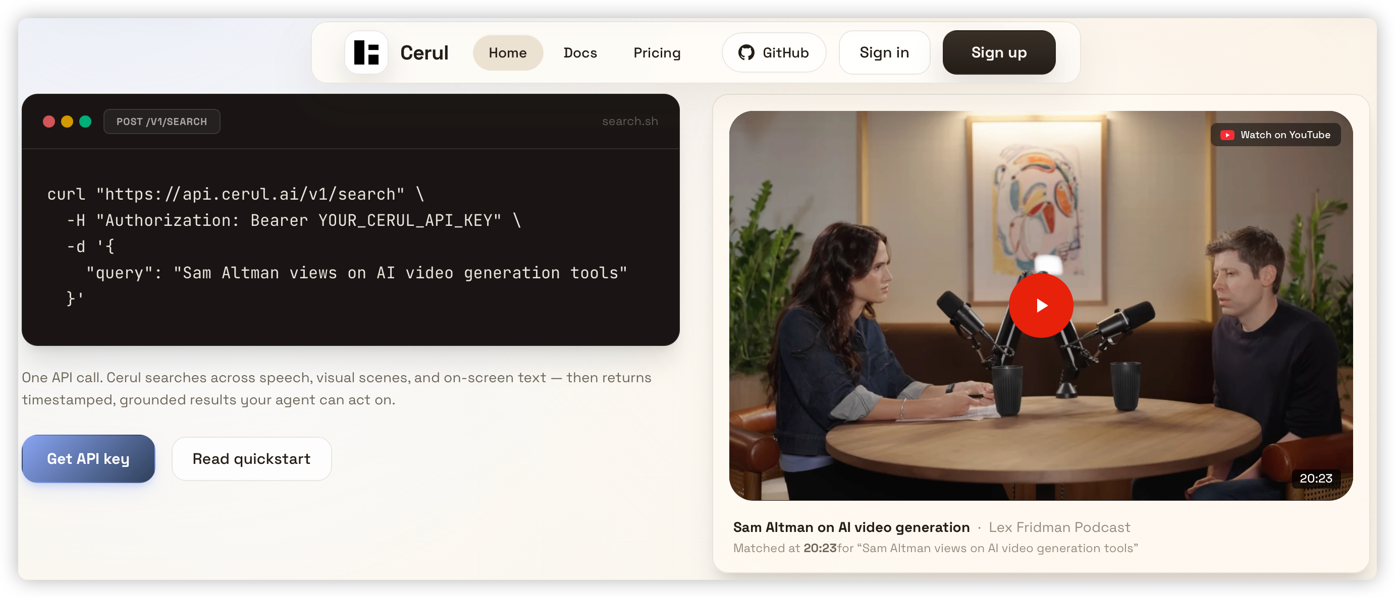Click the Cerul brand name text
Viewport: 1395px width, 598px height.
click(x=424, y=52)
